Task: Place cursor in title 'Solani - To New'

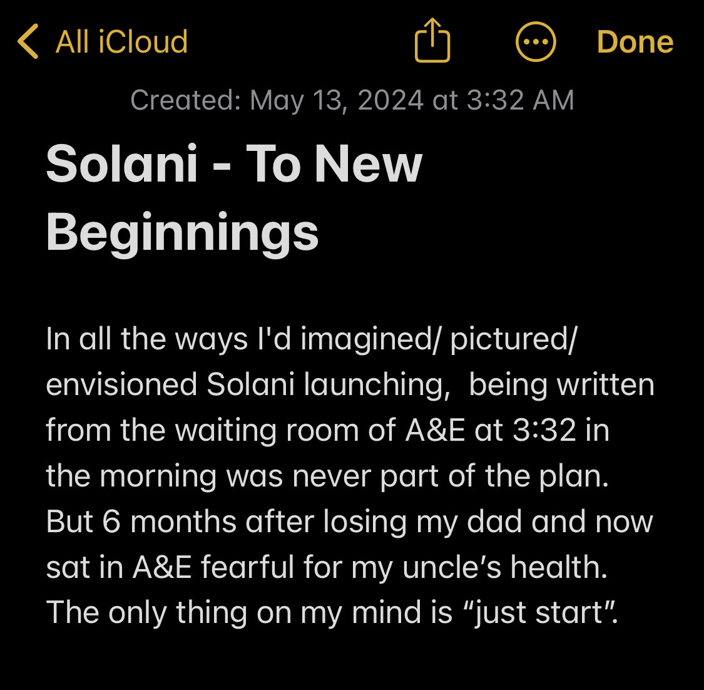Action: tap(234, 163)
